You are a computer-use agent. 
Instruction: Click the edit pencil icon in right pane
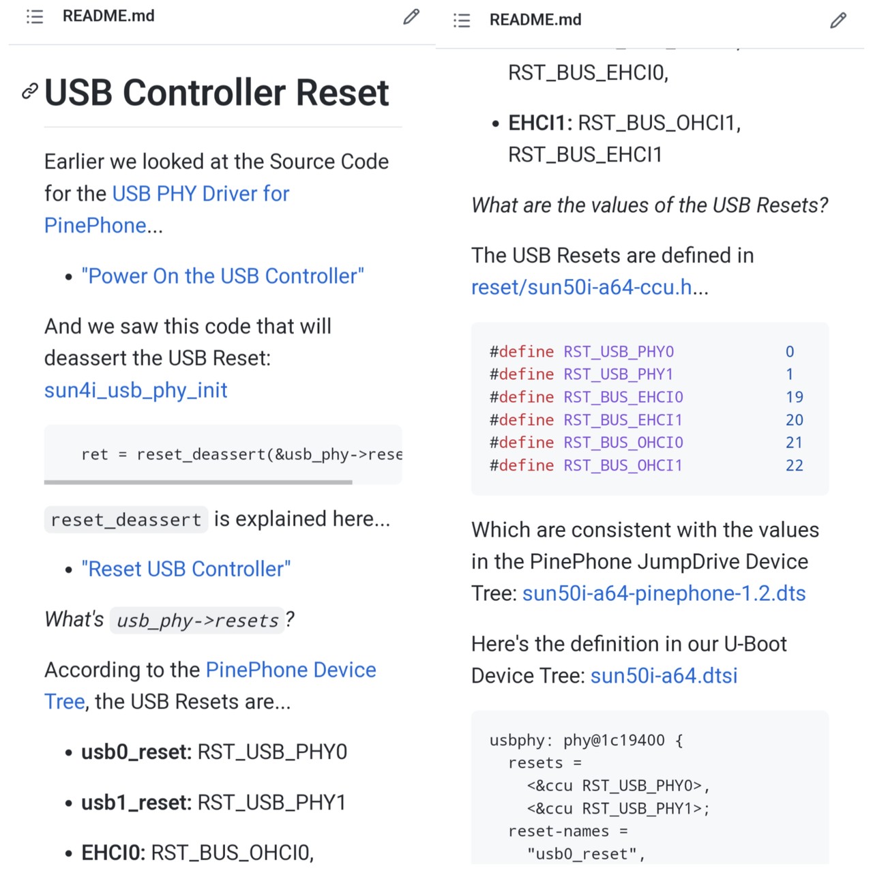coord(838,20)
